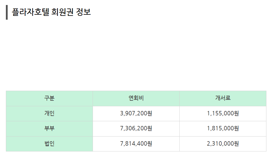Click the 원 after 3,907,200
The image size is (272, 160).
pos(150,113)
